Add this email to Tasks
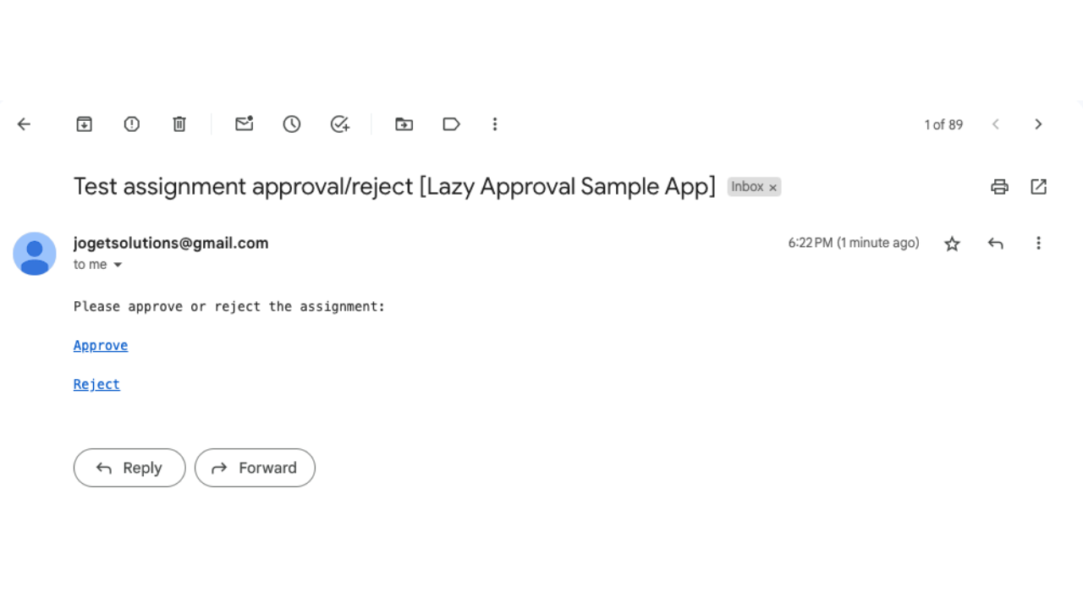This screenshot has height=609, width=1083. (x=339, y=124)
